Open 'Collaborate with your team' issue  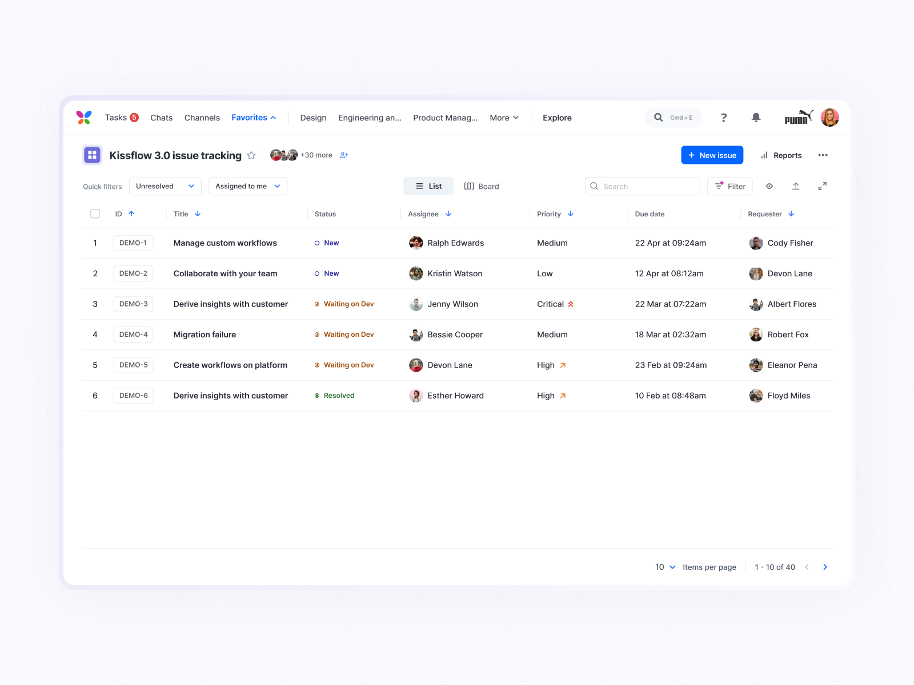tap(225, 273)
